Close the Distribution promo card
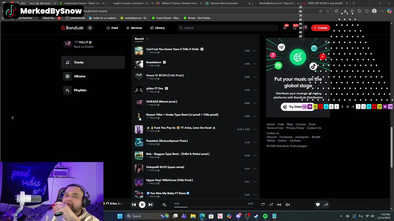The height and width of the screenshot is (221, 394). (326, 42)
